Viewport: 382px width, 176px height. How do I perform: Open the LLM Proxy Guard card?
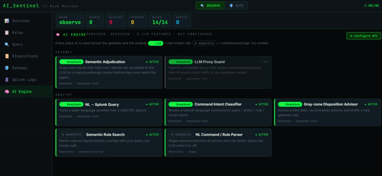[x=218, y=72]
